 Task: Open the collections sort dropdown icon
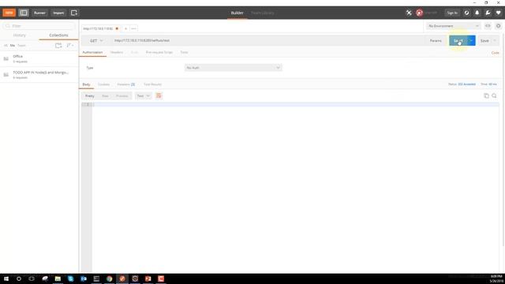[x=70, y=46]
